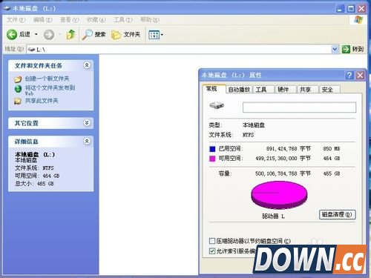This screenshot has width=371, height=278.
Task: Click the share folder icon
Action: [x=18, y=101]
